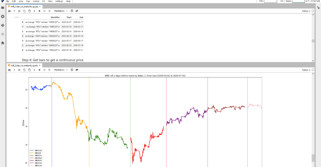
Task: Click the lower notebook vertical scrollbar thumb
Action: (x=313, y=158)
